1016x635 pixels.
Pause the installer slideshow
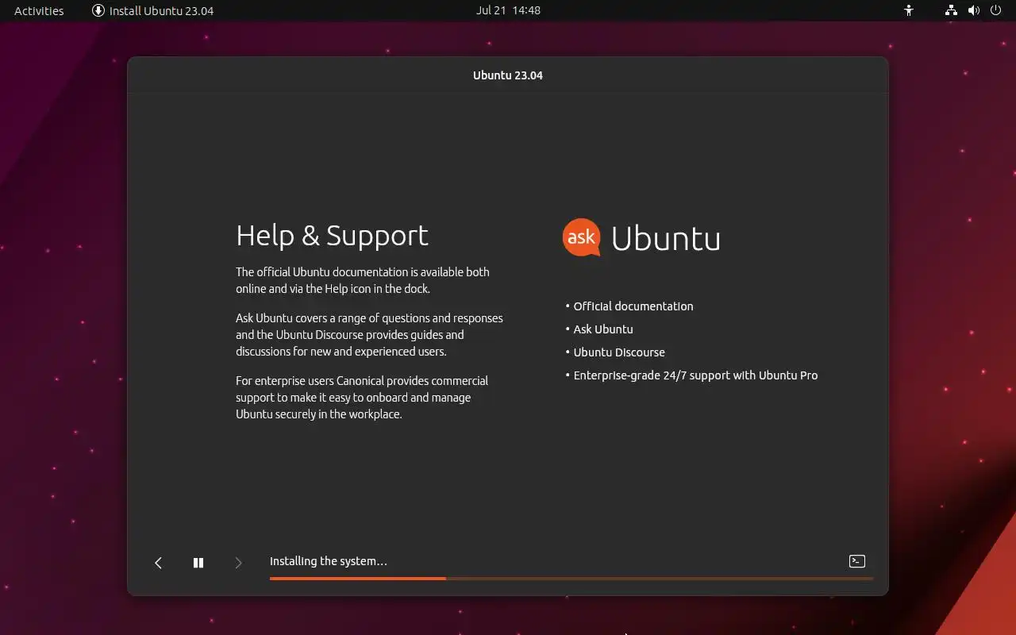pos(198,563)
